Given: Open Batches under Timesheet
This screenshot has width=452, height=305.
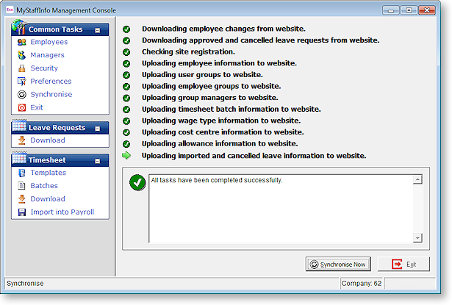Looking at the screenshot, I should (43, 186).
